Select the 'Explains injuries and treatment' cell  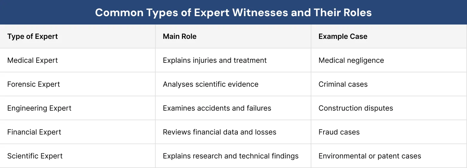tap(214, 60)
